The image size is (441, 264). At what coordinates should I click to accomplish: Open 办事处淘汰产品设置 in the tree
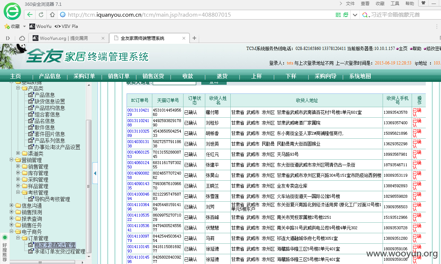tap(57, 147)
